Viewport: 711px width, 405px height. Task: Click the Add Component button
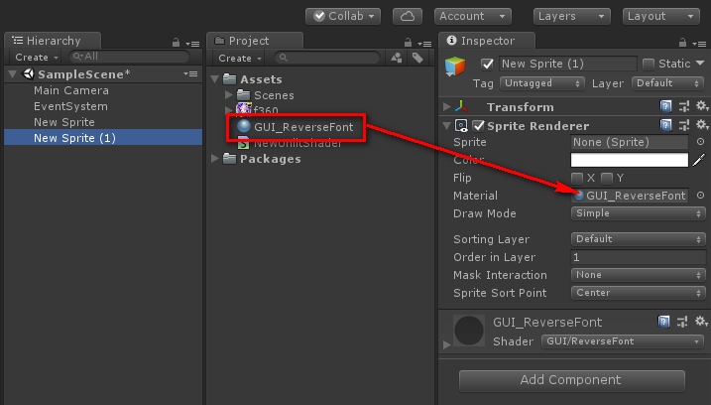572,380
